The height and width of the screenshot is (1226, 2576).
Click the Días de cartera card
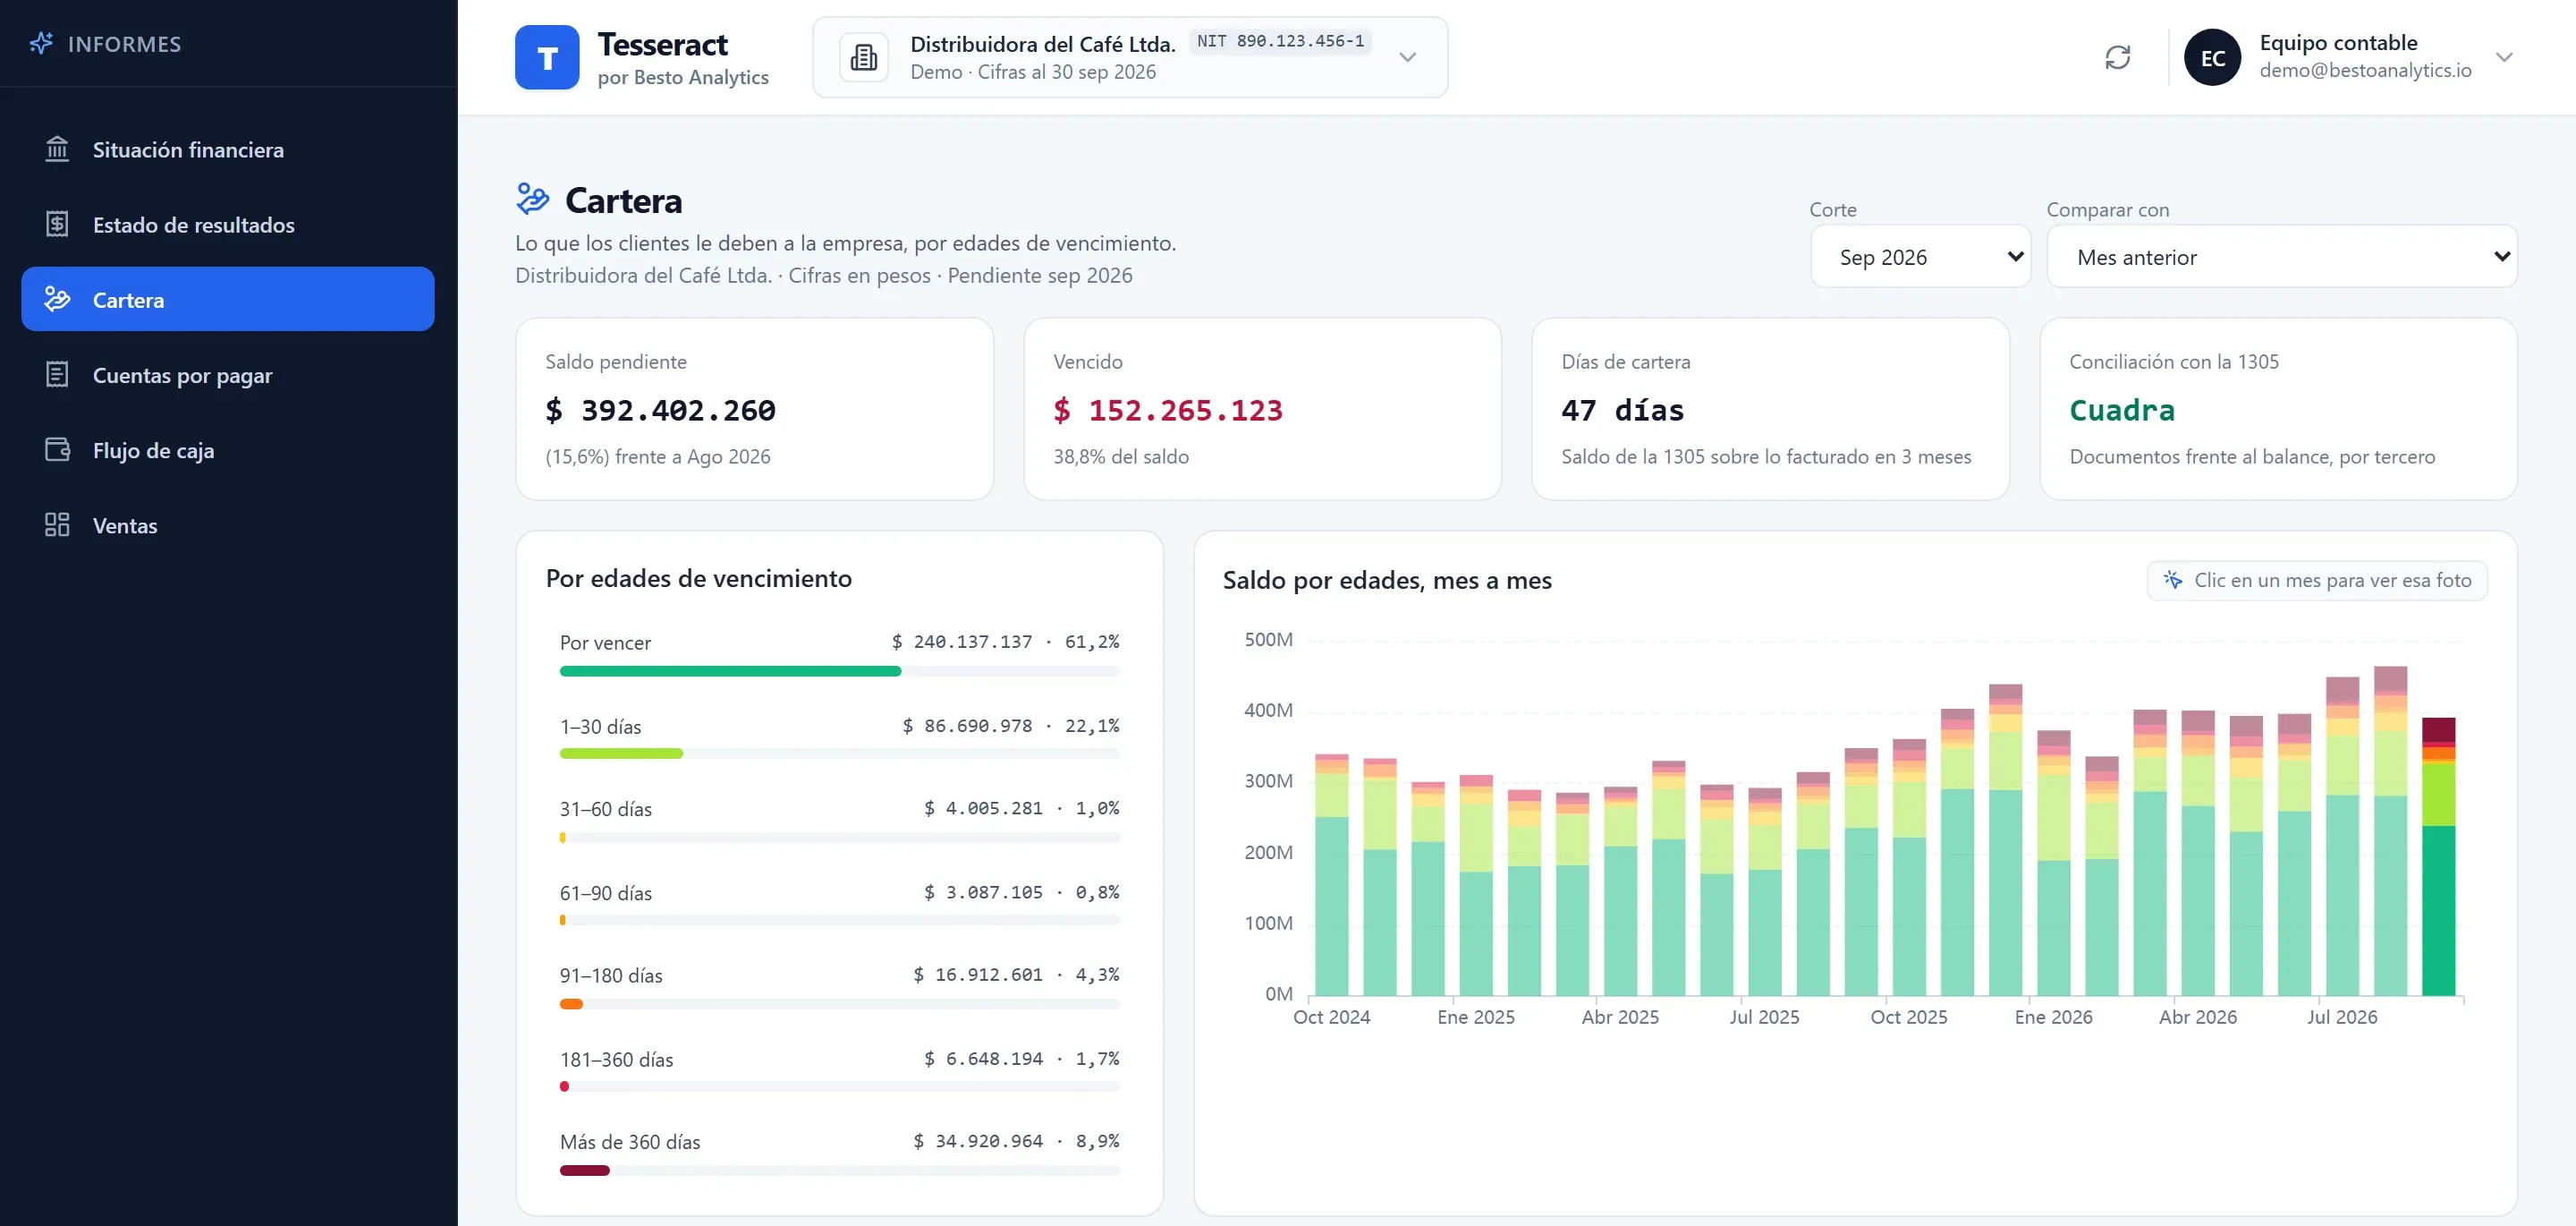coord(1770,408)
